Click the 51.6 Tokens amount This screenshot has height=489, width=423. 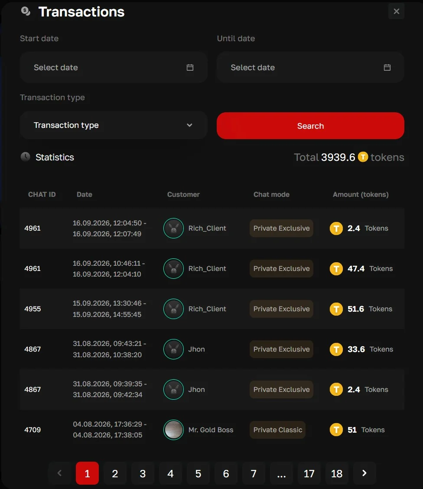pyautogui.click(x=370, y=309)
